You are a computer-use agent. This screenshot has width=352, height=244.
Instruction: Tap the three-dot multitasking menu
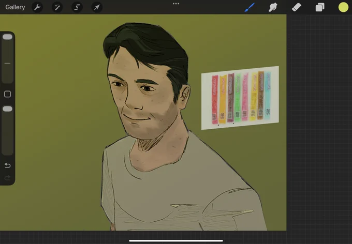click(x=176, y=4)
